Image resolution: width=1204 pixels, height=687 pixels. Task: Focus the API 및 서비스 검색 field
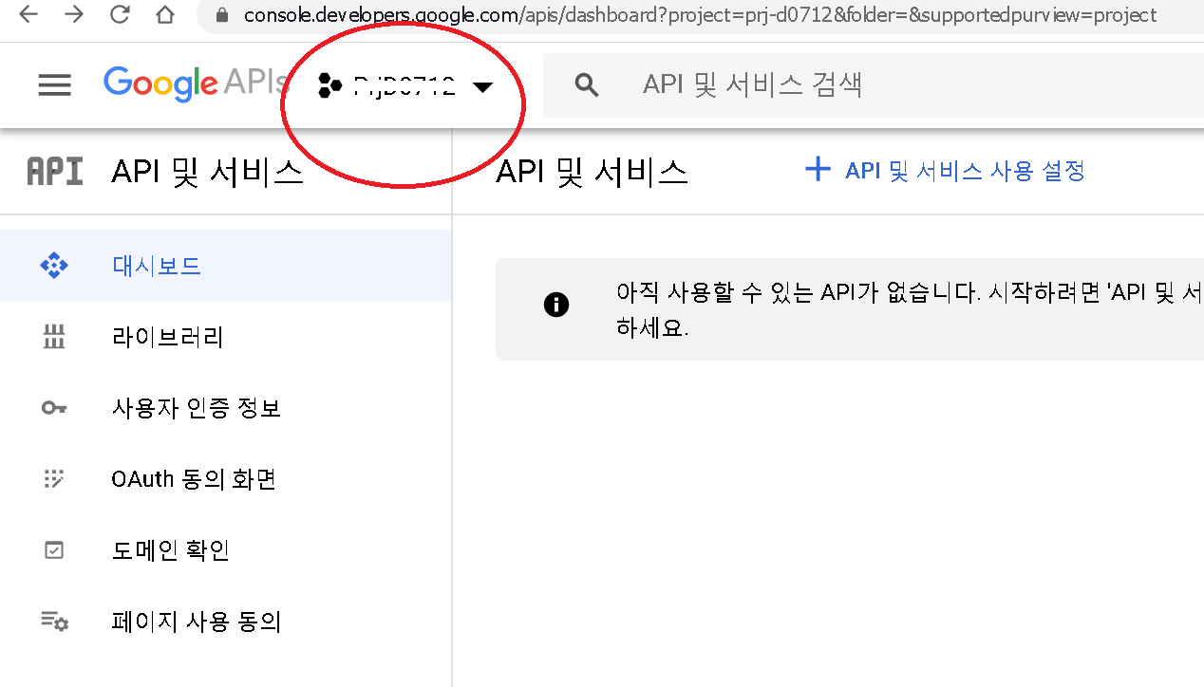[x=874, y=85]
